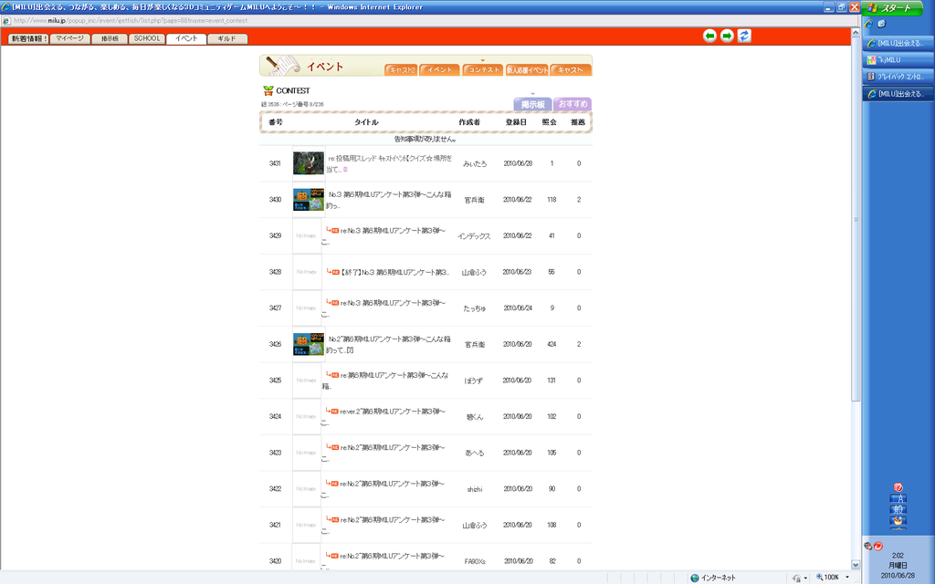Click the green forward arrow icon
The width and height of the screenshot is (935, 584).
tap(727, 36)
